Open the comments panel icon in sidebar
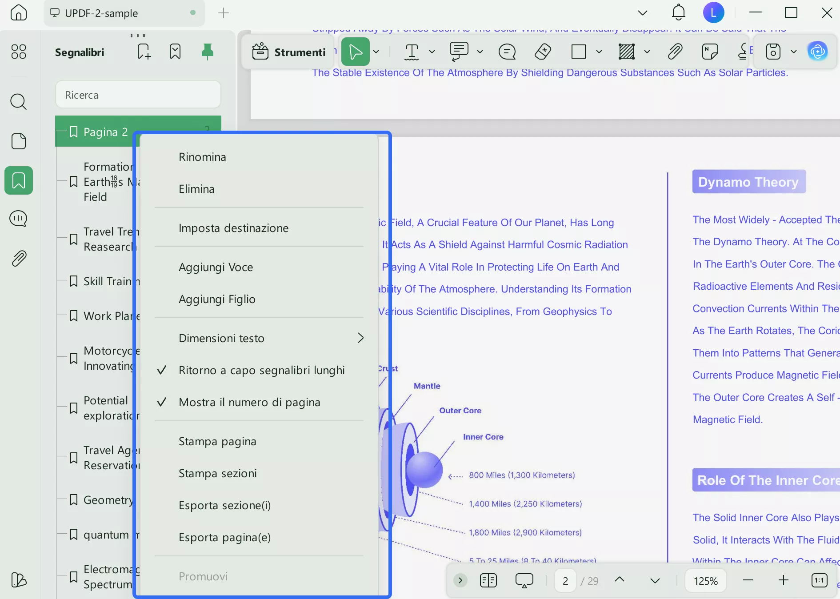Screen dimensions: 840x599 click(x=18, y=219)
